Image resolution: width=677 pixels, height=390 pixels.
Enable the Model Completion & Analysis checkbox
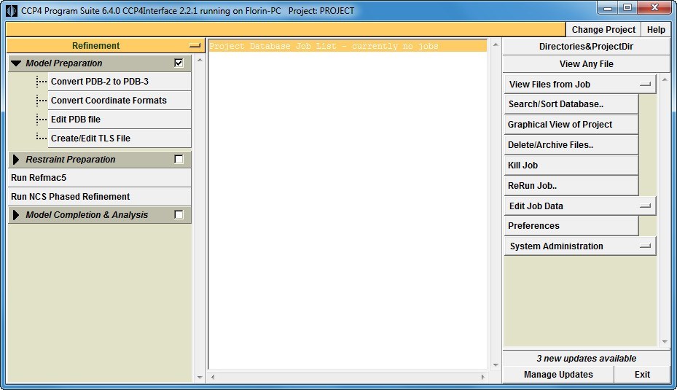(x=179, y=215)
